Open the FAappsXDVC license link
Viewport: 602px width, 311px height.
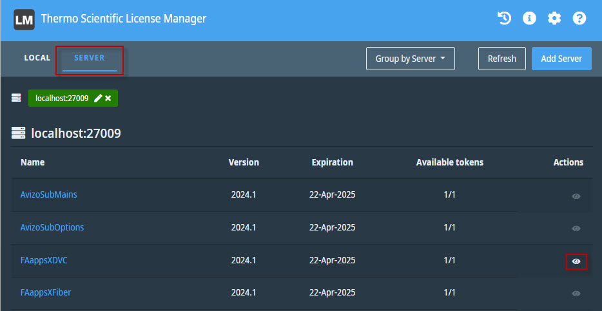[44, 260]
